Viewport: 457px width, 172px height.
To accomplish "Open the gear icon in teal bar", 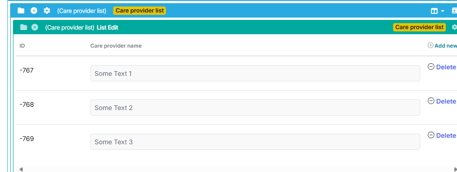I will click(x=454, y=27).
